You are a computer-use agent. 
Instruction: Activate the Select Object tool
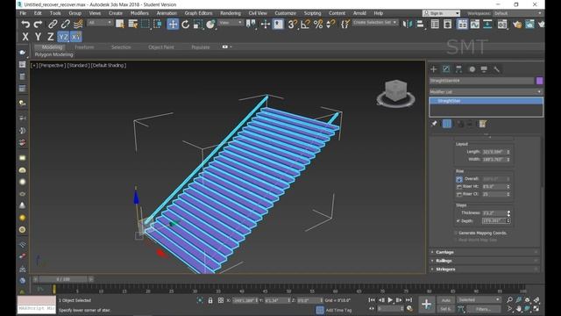[120, 25]
